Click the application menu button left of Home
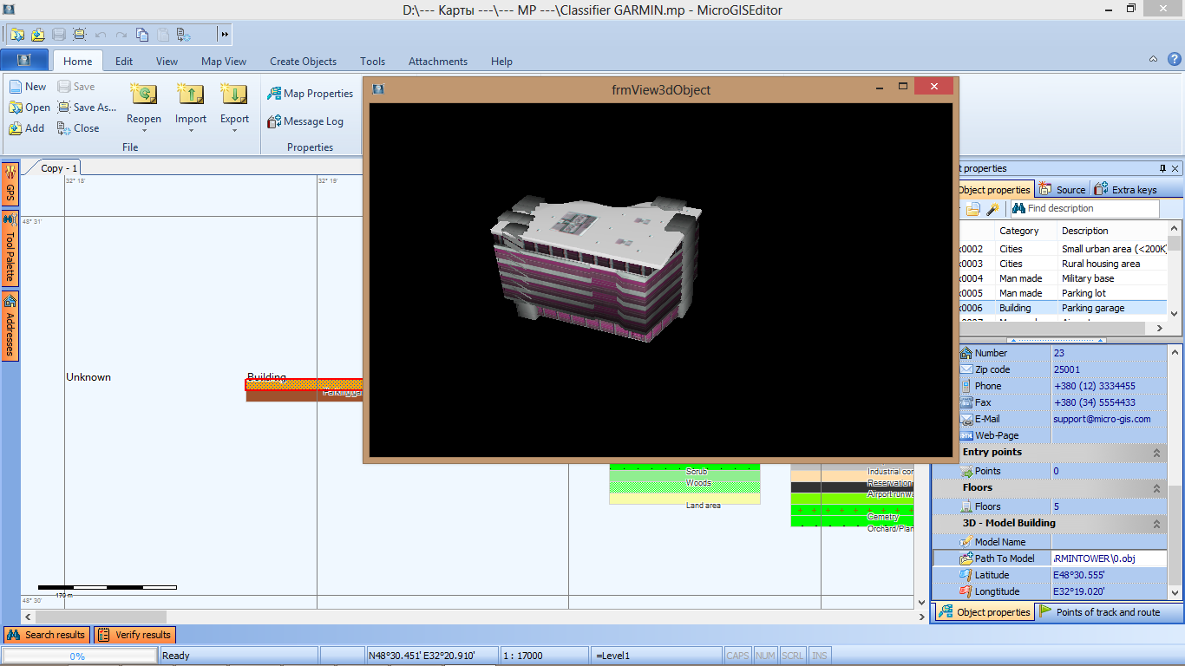 24,61
